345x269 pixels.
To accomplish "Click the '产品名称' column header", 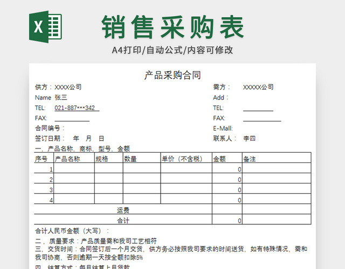I will point(74,158).
